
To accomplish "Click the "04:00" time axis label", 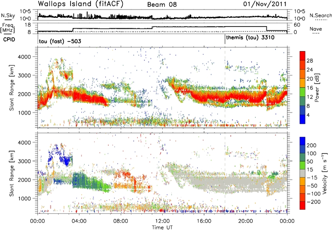I will coord(79,221).
